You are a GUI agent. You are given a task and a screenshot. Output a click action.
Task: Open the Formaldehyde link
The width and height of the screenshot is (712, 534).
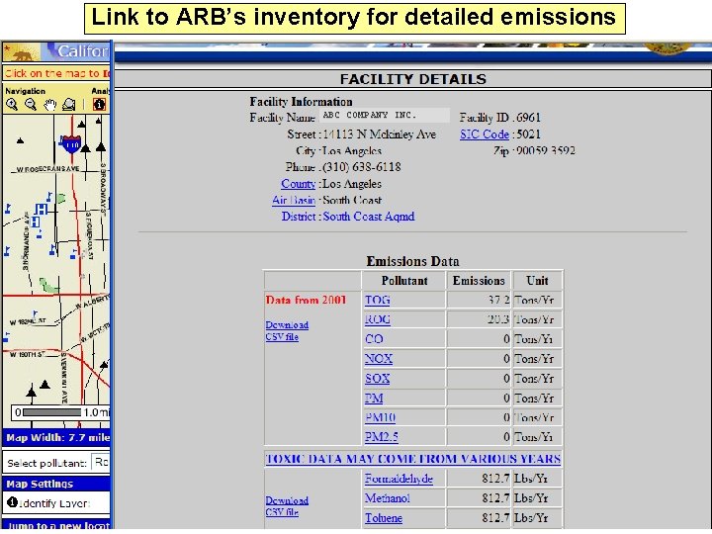[399, 479]
